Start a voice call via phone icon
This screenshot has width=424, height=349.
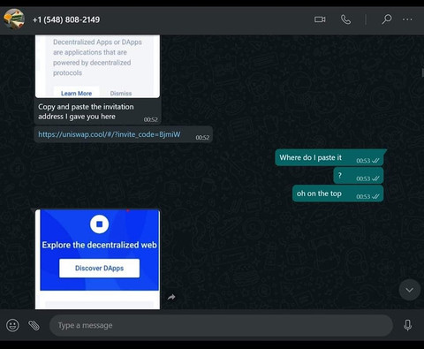345,19
